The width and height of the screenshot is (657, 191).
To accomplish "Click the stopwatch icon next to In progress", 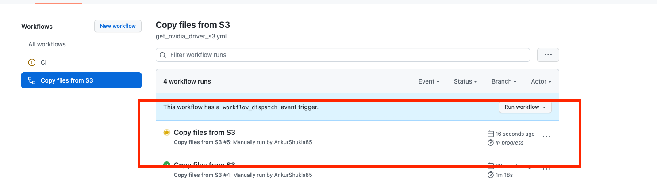I will click(490, 143).
